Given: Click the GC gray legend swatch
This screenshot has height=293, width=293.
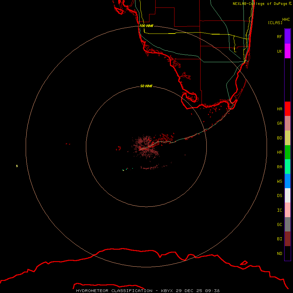Looking at the screenshot, I should click(287, 224).
